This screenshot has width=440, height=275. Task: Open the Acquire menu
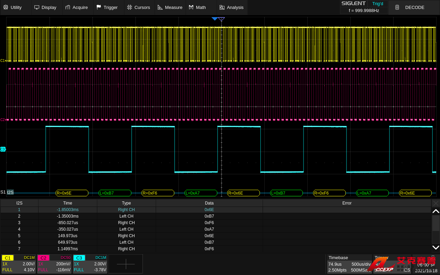(x=76, y=7)
